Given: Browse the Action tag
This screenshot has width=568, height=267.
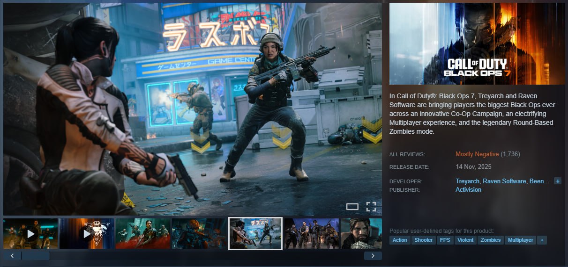Looking at the screenshot, I should point(400,240).
